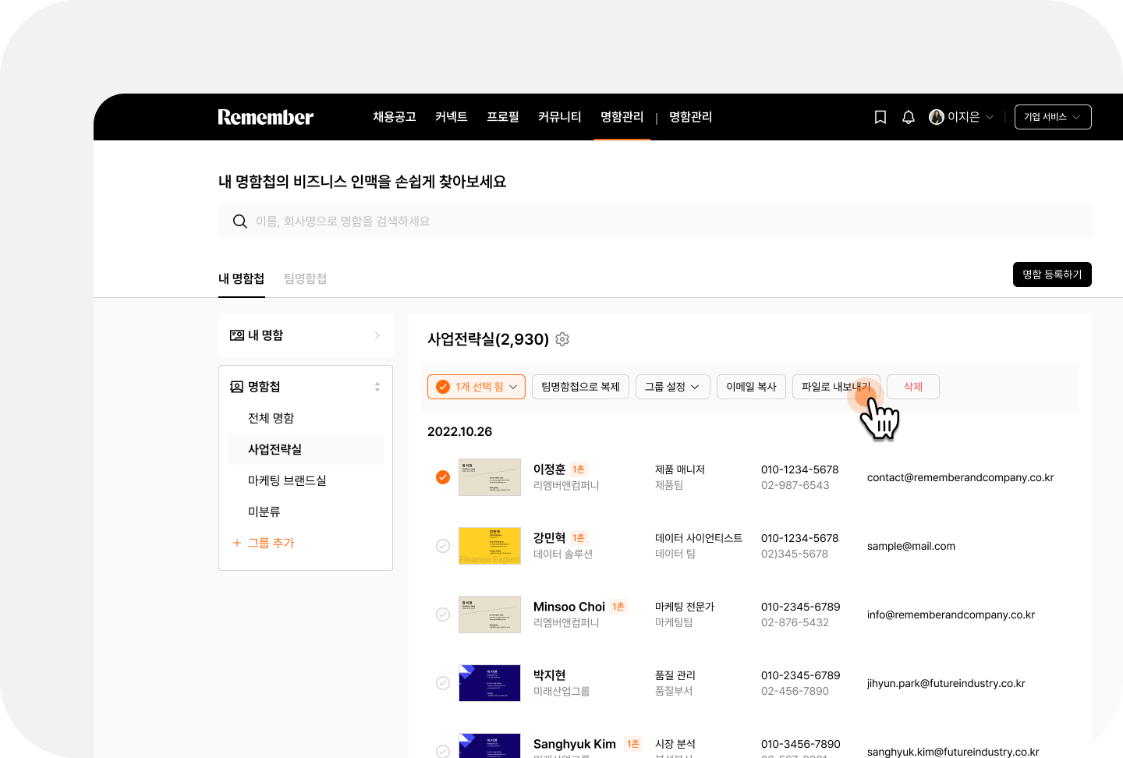Image resolution: width=1123 pixels, height=758 pixels.
Task: Check the 박지현 card checkbox
Action: point(443,683)
